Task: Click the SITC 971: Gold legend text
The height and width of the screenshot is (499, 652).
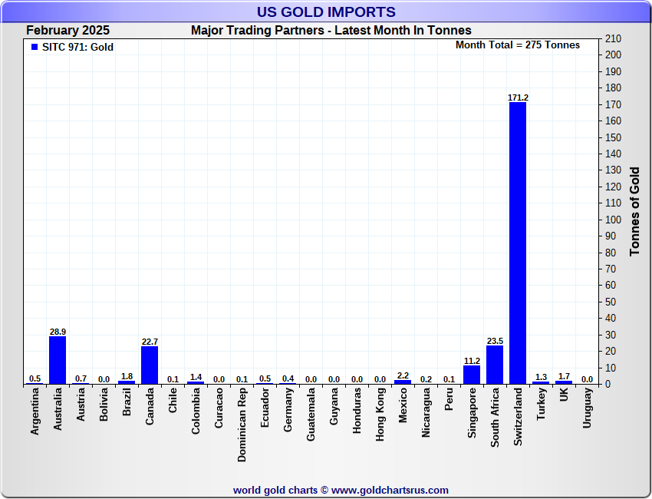Action: [x=77, y=47]
